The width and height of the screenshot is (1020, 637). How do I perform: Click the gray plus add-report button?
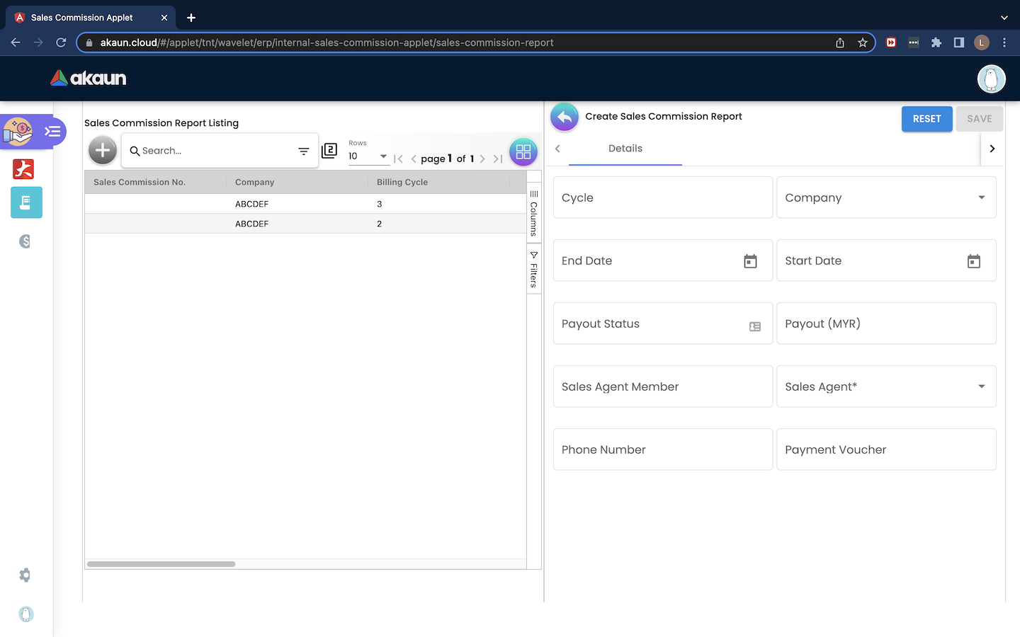pyautogui.click(x=103, y=150)
